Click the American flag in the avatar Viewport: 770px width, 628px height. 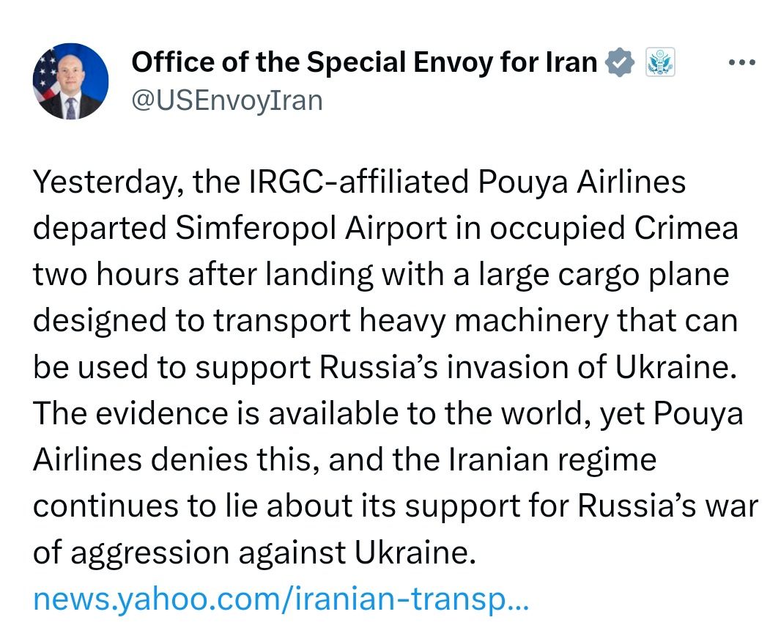click(44, 73)
